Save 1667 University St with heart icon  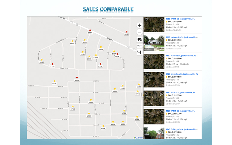click(x=146, y=38)
